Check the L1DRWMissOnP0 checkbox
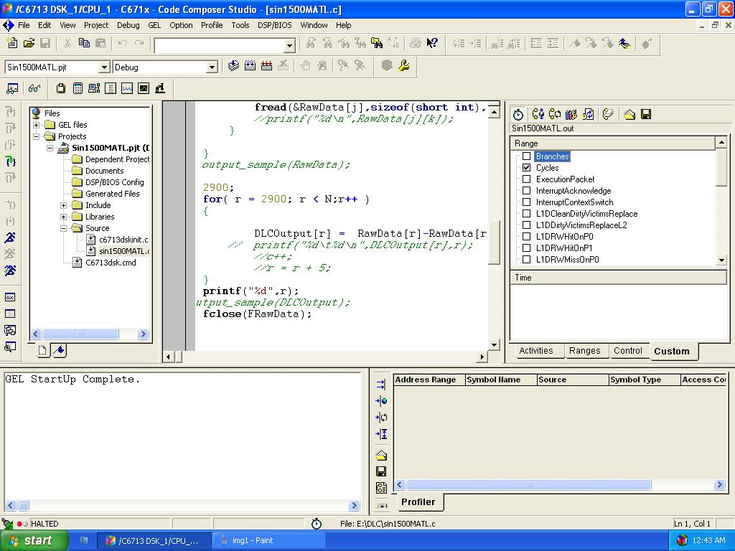The width and height of the screenshot is (735, 551). click(526, 260)
